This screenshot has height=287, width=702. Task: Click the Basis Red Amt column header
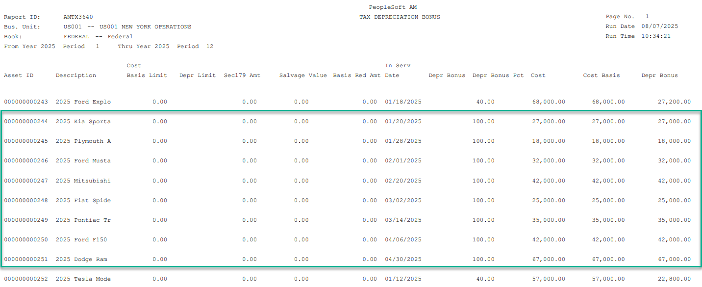tap(356, 76)
